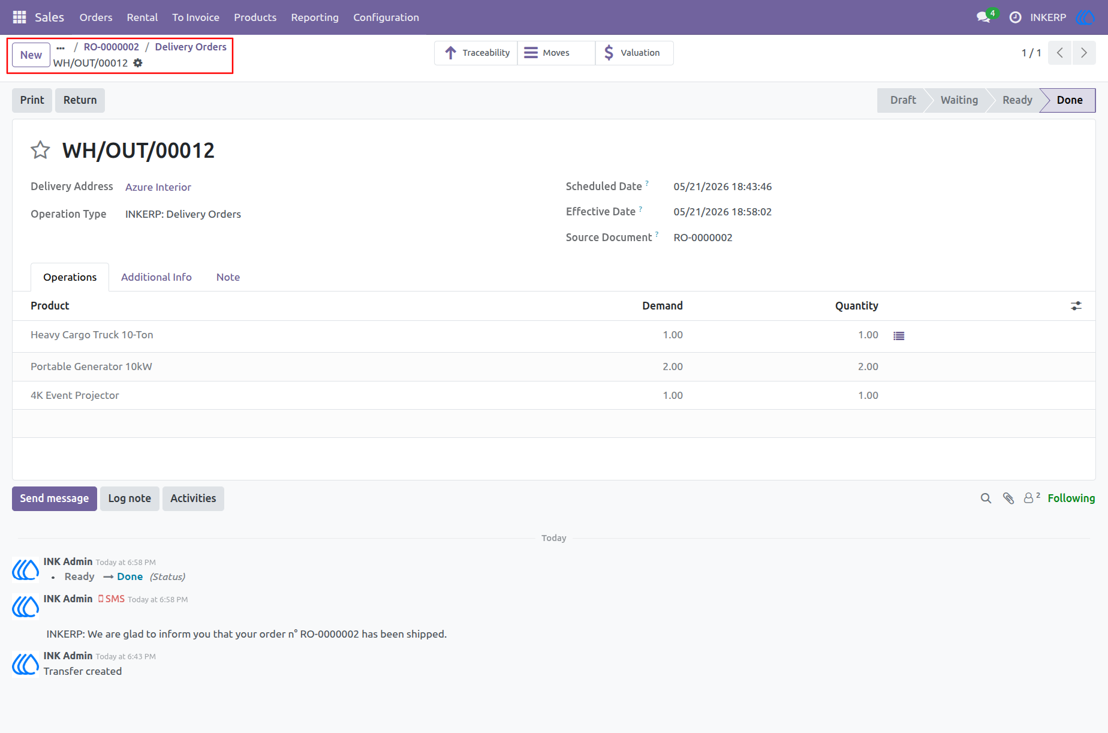This screenshot has height=733, width=1108.
Task: Open the Moves smart button
Action: point(556,53)
